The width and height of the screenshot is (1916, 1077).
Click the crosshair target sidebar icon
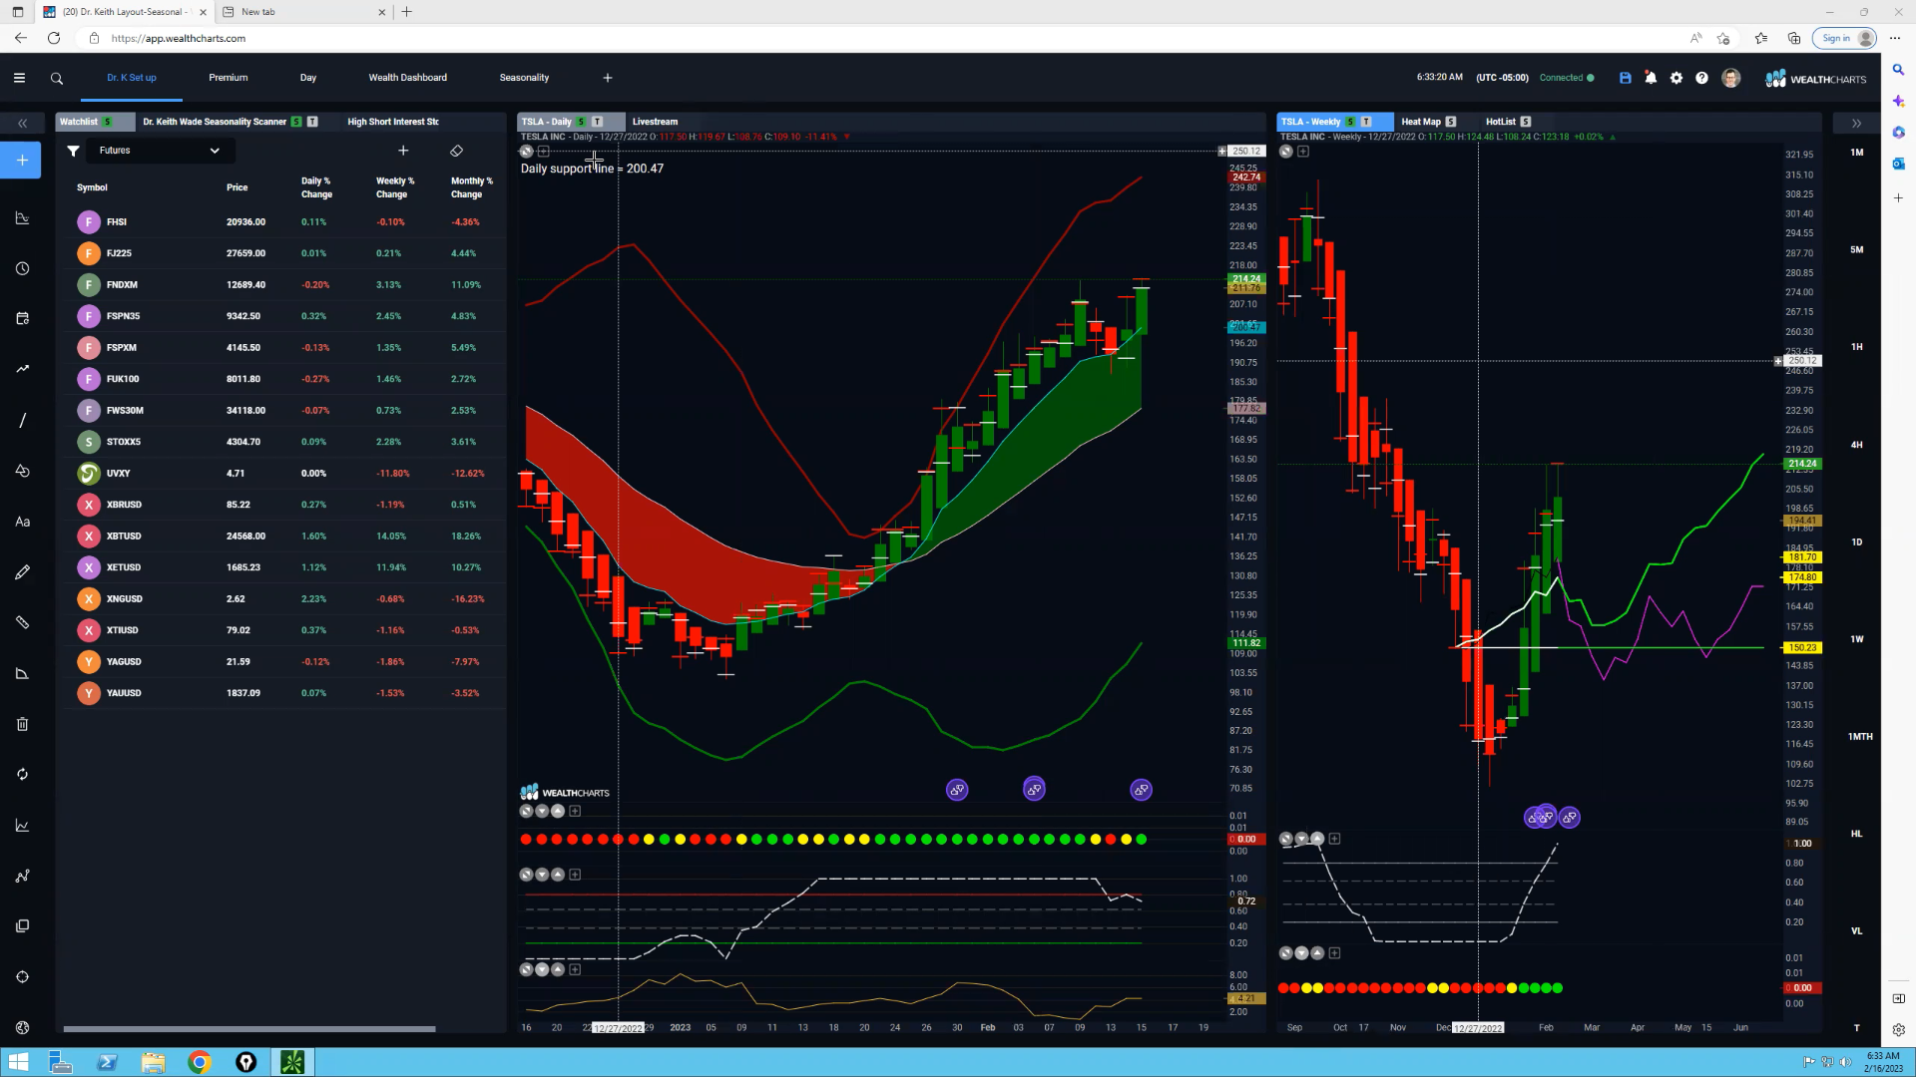[22, 976]
